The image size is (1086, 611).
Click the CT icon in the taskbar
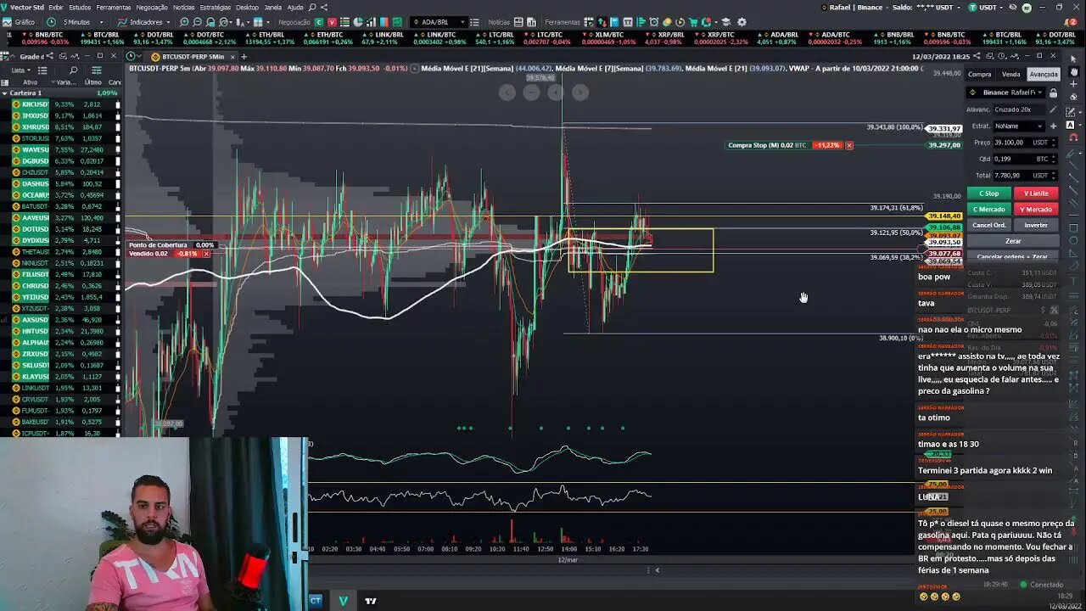[316, 601]
